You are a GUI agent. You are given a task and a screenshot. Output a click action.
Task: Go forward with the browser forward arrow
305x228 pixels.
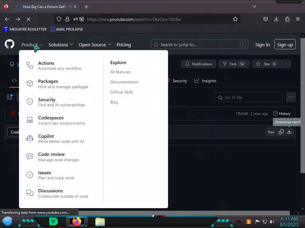click(18, 19)
